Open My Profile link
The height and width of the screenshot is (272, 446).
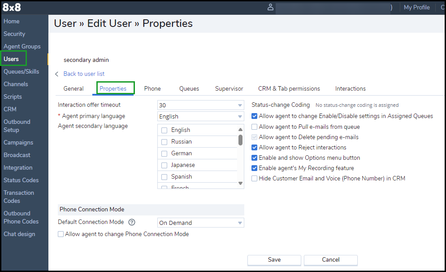417,7
